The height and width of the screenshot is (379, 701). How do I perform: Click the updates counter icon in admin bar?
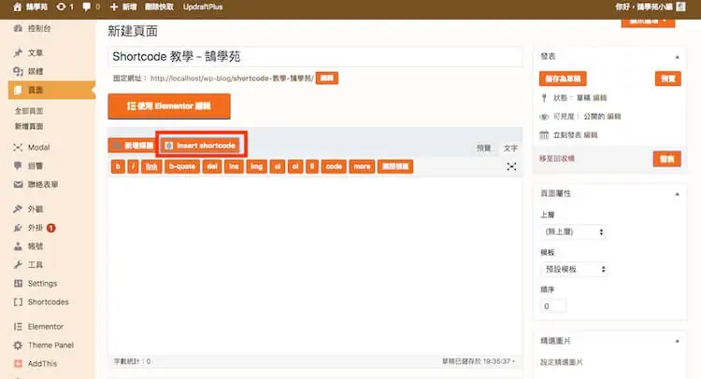pos(62,7)
